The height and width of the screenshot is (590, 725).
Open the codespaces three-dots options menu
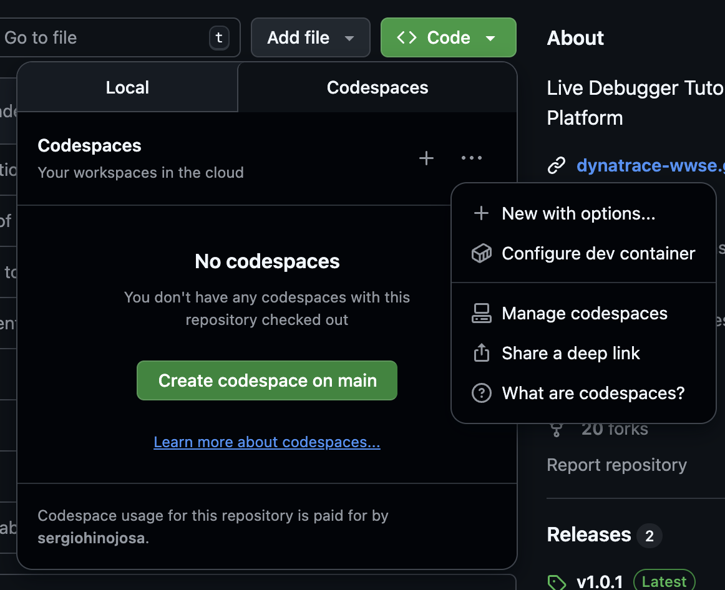coord(471,158)
